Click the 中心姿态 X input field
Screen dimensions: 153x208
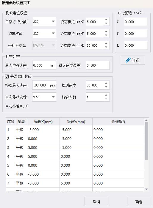(136, 22)
